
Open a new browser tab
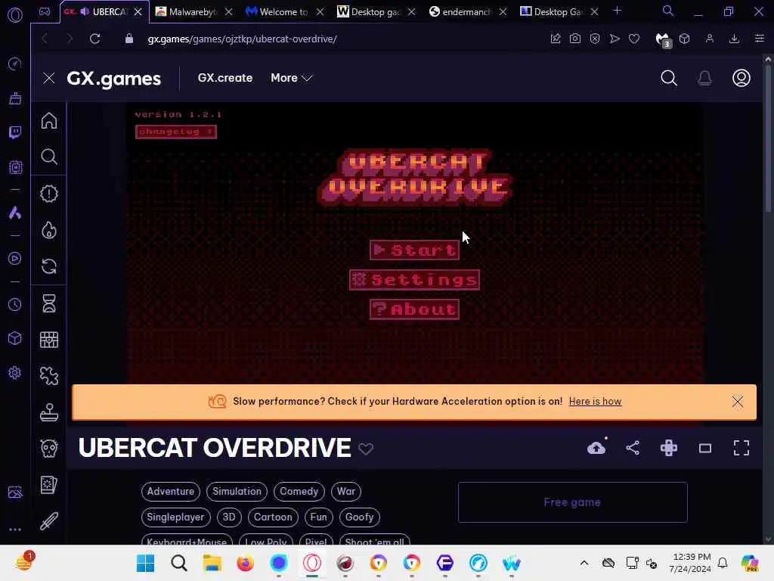pos(617,11)
